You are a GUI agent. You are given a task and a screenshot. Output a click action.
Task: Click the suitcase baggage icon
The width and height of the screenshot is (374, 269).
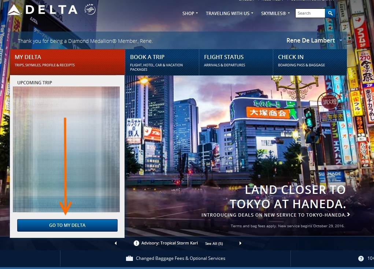pyautogui.click(x=129, y=258)
